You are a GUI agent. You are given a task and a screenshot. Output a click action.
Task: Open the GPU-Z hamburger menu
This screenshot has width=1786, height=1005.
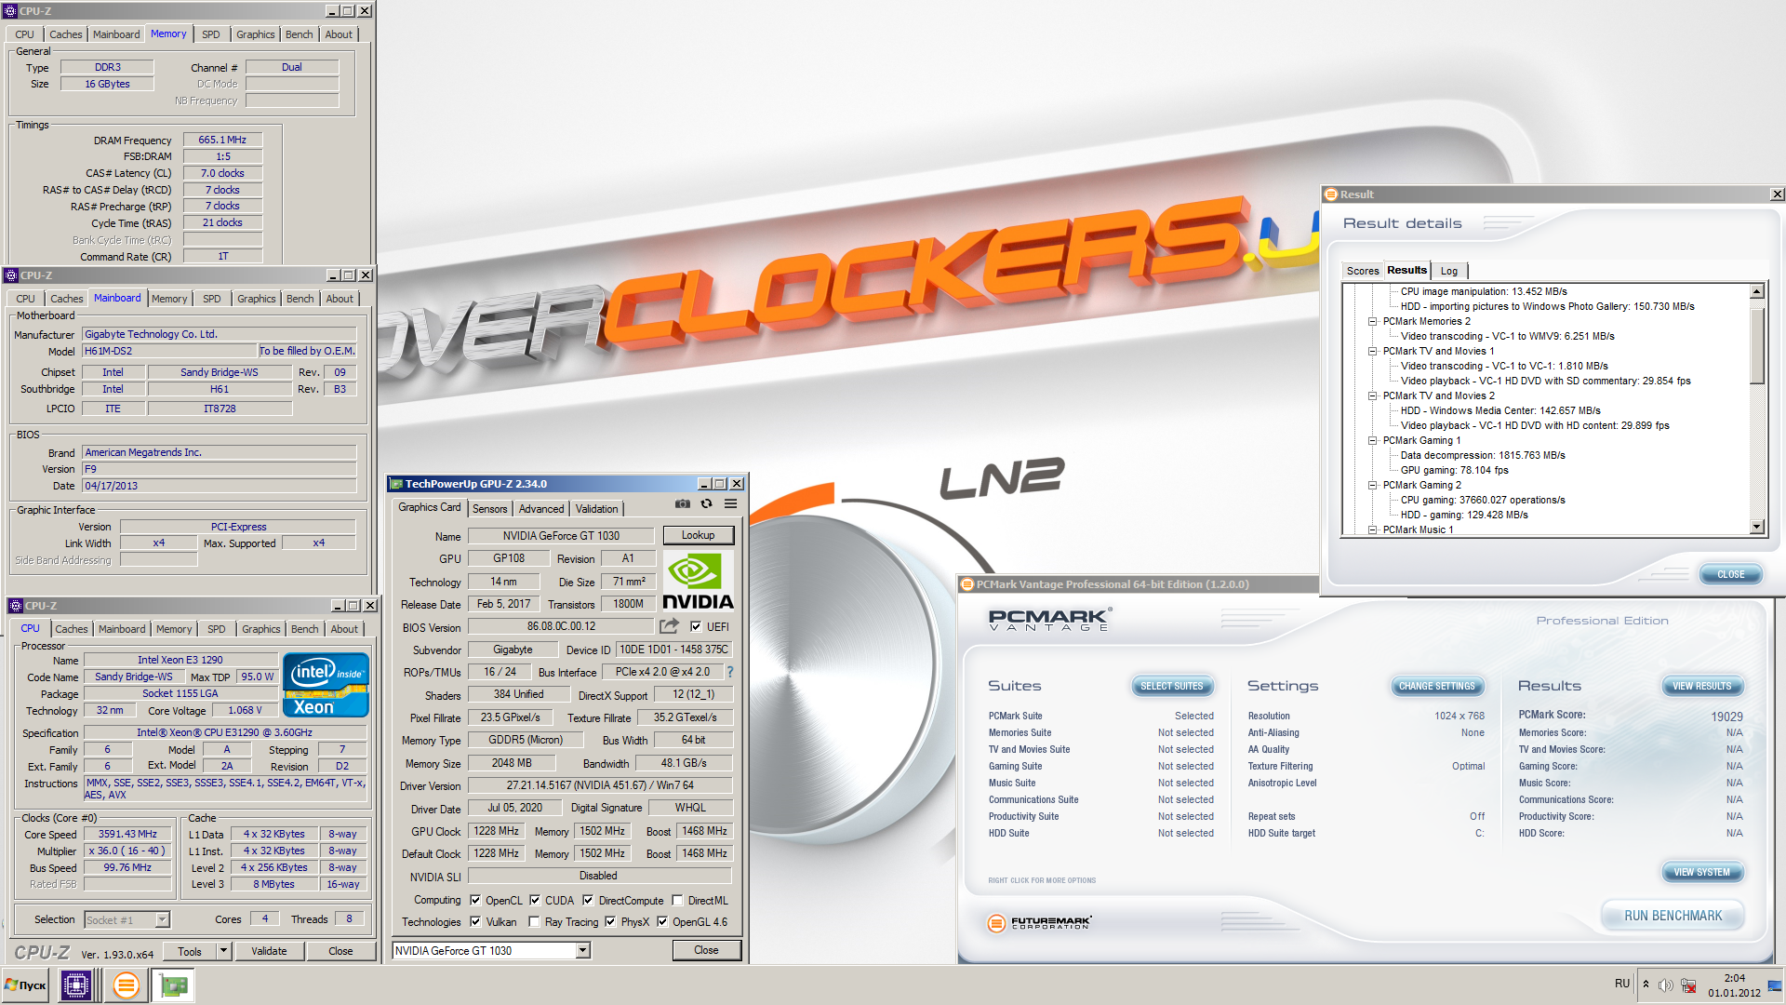(731, 503)
